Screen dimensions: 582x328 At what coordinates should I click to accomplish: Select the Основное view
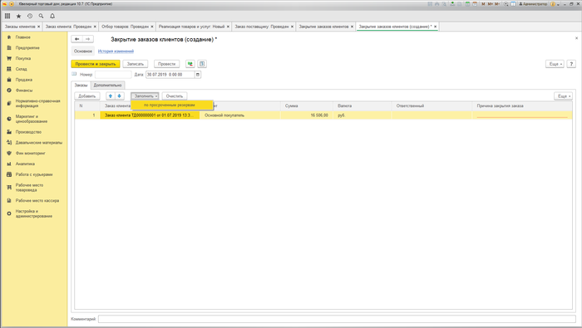click(83, 51)
